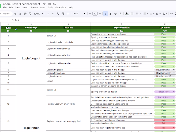Open QA status dropdown for Login with google
This screenshot has width=176, height=132.
174,70
